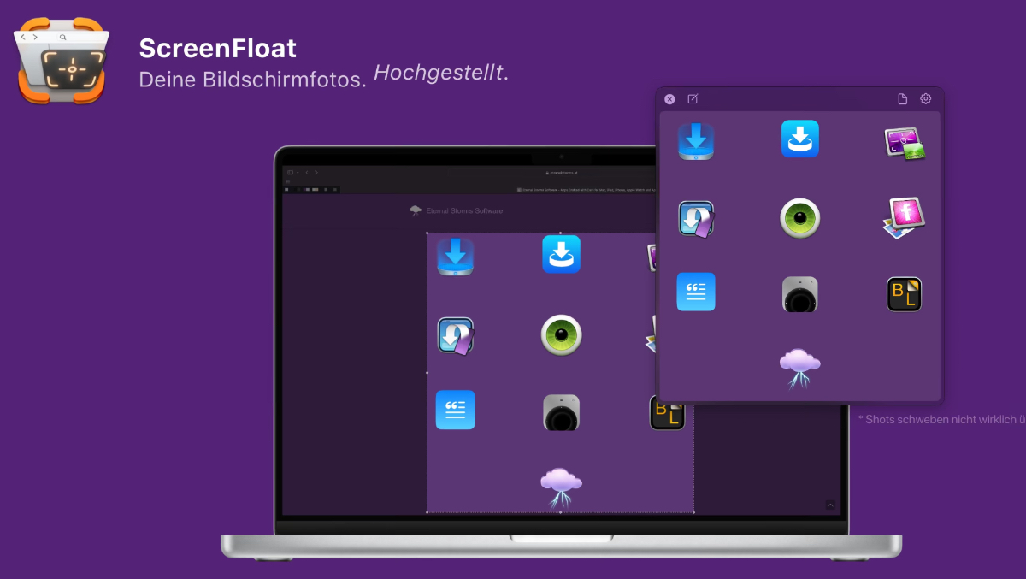1026x579 pixels.
Task: Click the Eternal Storms Software logo link
Action: (x=457, y=210)
